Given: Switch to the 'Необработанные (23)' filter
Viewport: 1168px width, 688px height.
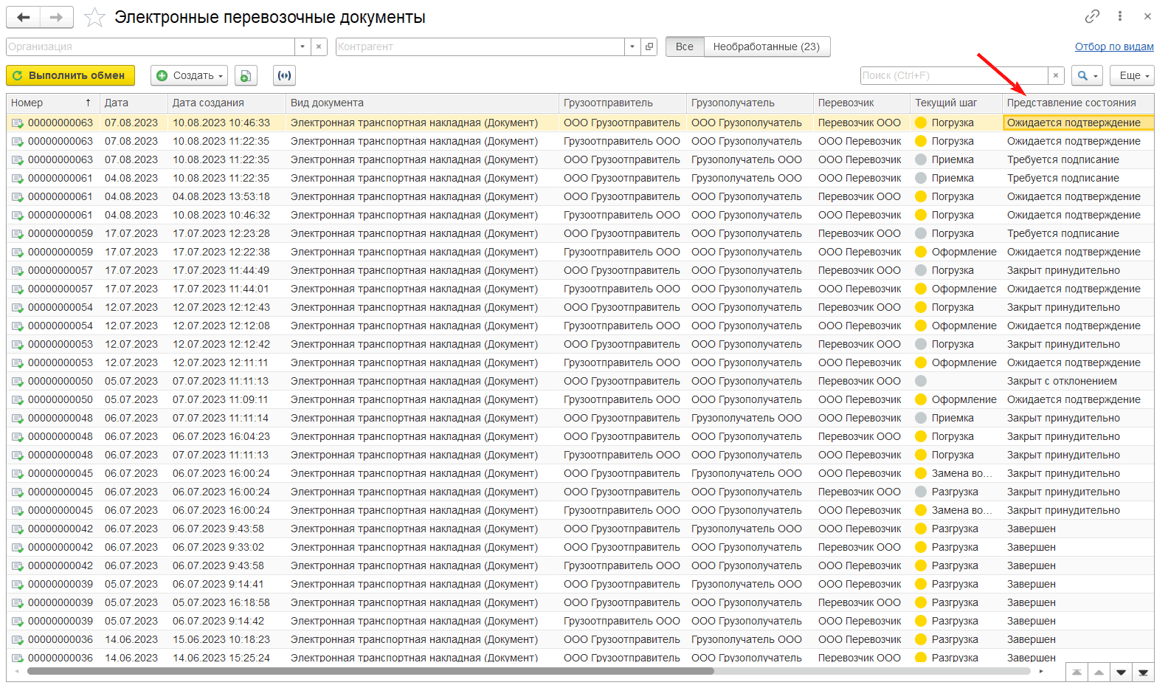Looking at the screenshot, I should [767, 47].
